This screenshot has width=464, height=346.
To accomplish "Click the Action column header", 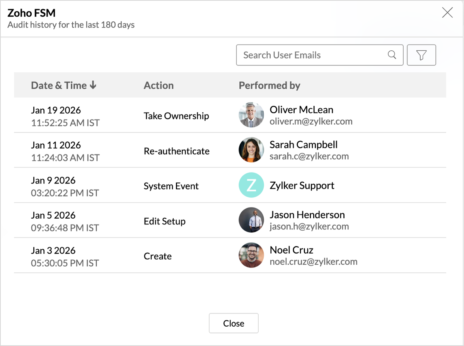I will click(159, 86).
